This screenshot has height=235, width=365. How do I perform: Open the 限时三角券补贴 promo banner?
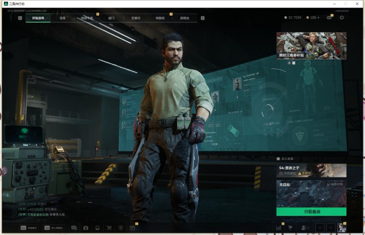[311, 45]
